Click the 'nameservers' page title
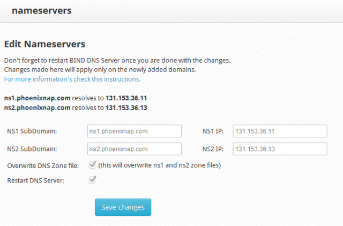Image resolution: width=343 pixels, height=226 pixels. click(x=42, y=11)
